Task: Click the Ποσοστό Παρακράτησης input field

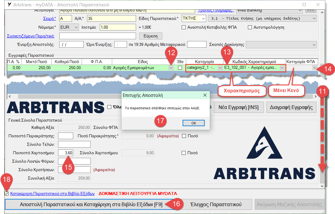Action: (x=66, y=136)
